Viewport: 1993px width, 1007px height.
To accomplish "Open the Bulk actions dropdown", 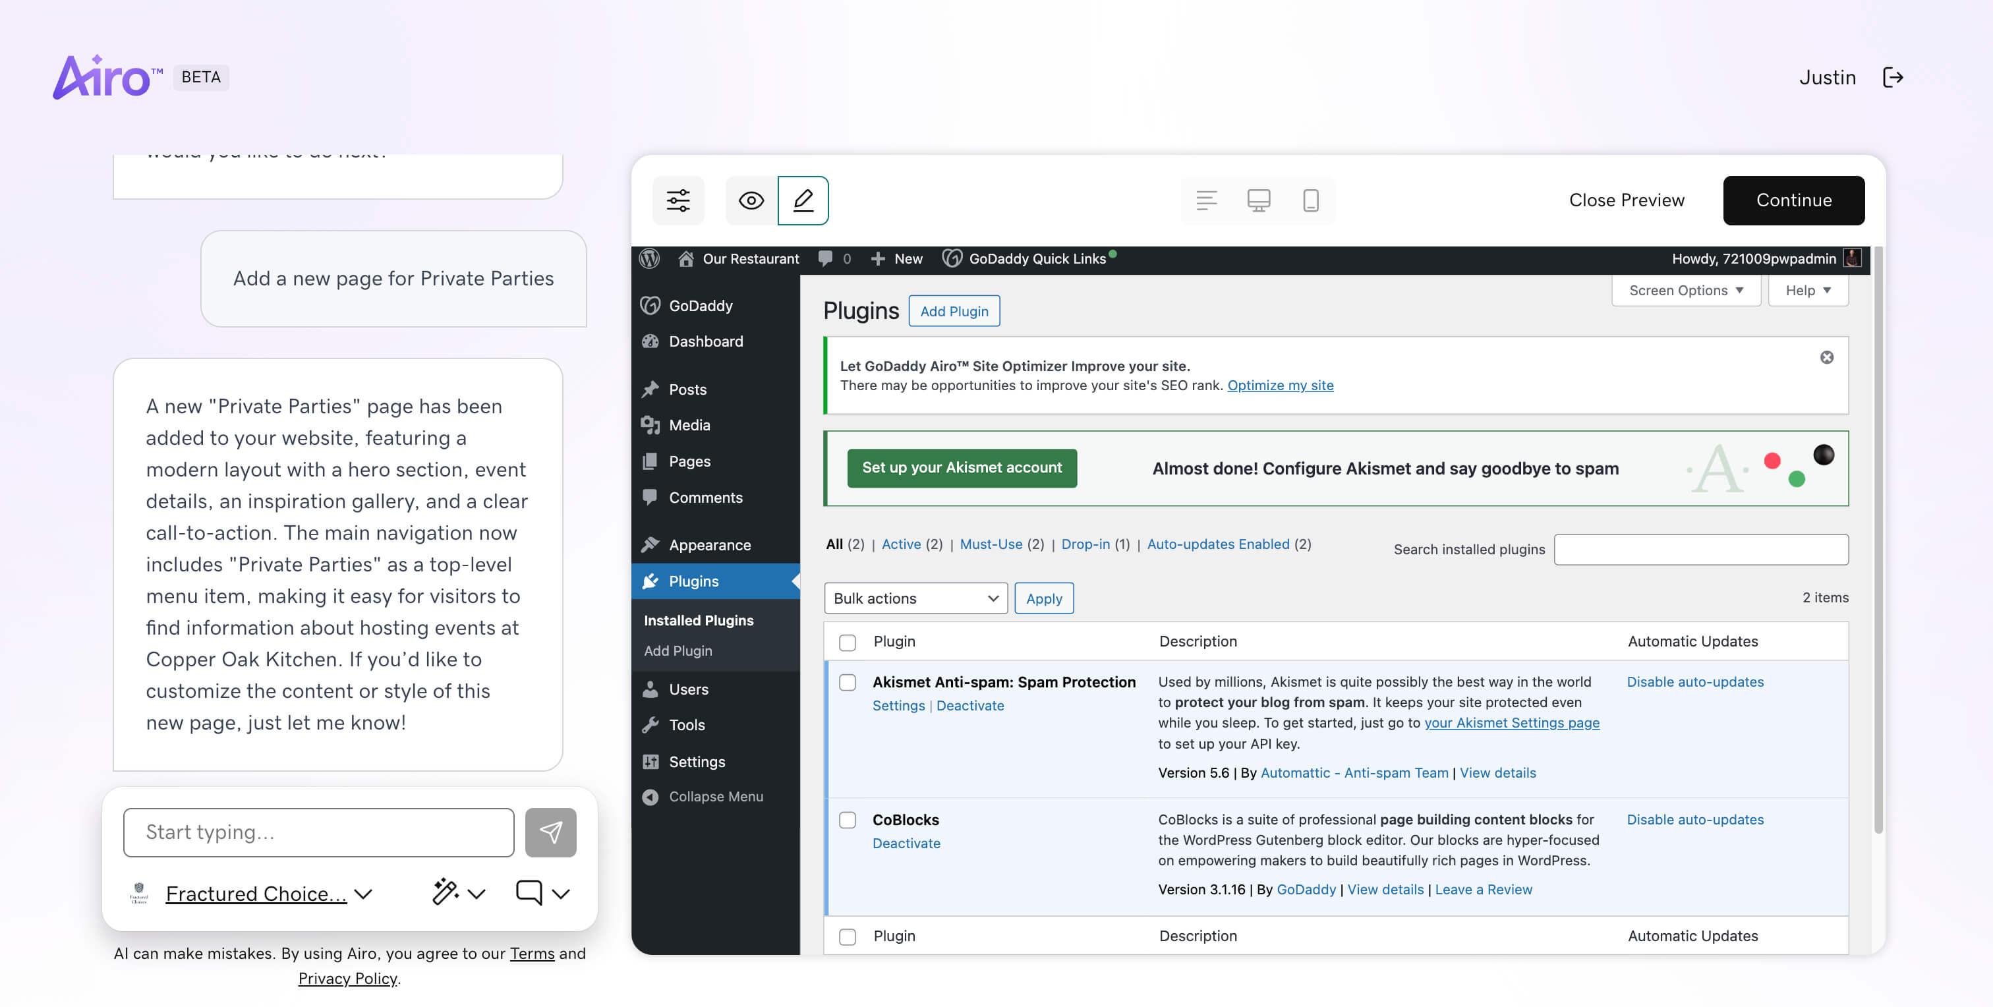I will tap(915, 598).
